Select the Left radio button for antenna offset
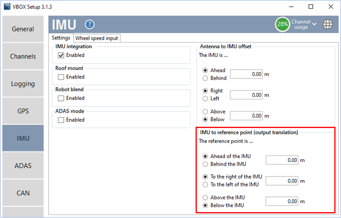341x218 pixels. pyautogui.click(x=205, y=99)
